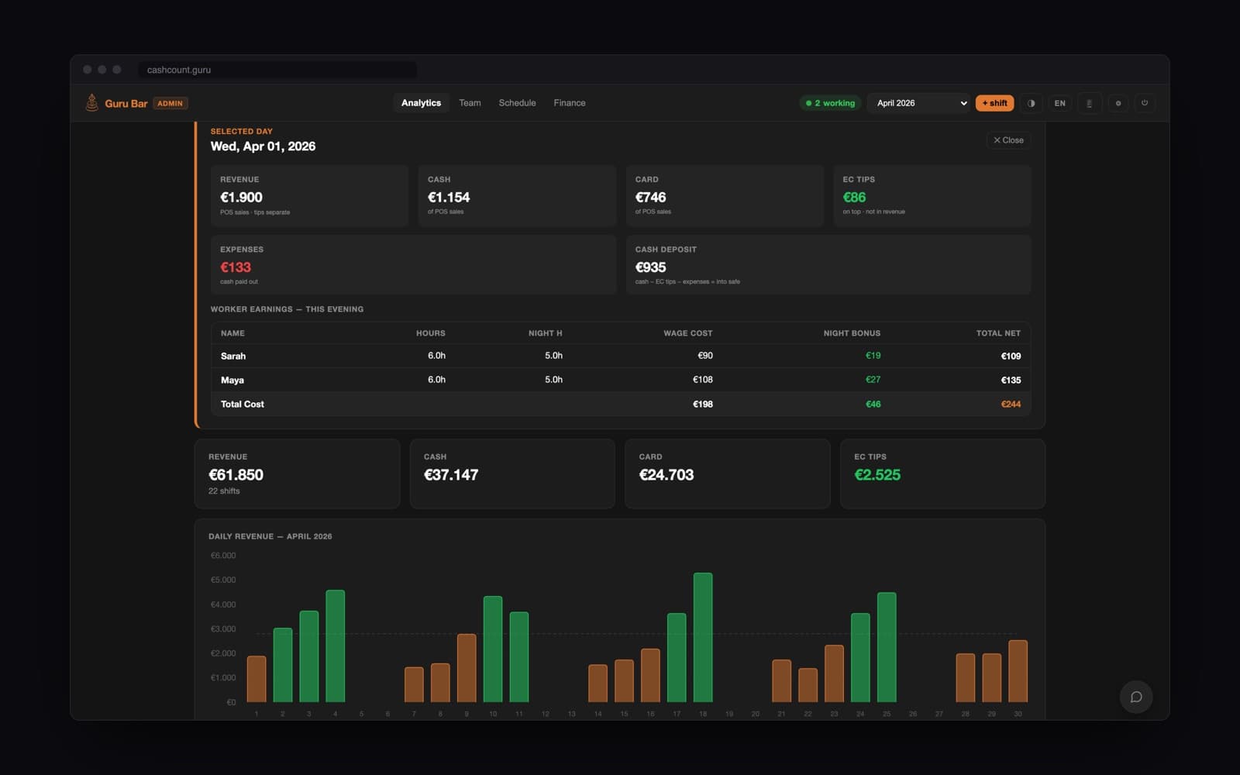Switch language with the EN button

click(x=1059, y=103)
